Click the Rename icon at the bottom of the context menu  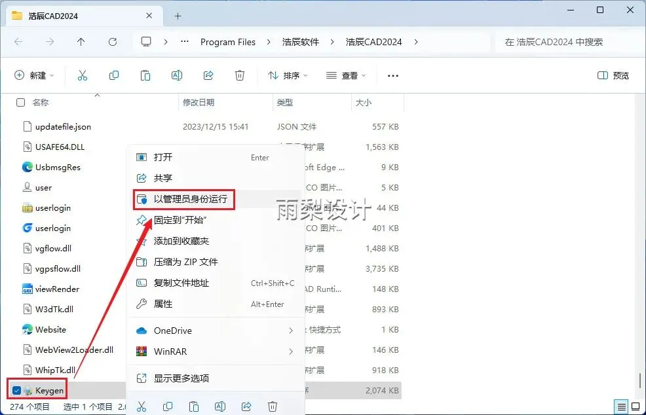(x=220, y=406)
